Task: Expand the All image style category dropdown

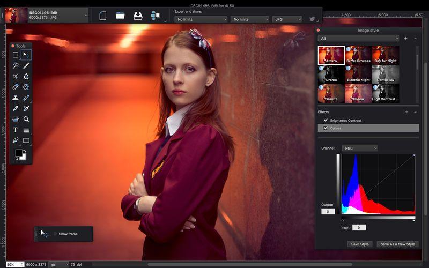Action: pyautogui.click(x=358, y=39)
